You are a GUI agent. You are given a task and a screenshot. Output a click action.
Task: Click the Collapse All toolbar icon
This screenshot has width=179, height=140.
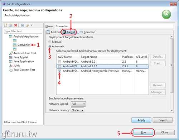[22, 25]
